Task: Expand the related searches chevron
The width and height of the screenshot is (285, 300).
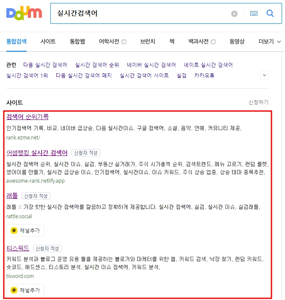Action: point(264,75)
